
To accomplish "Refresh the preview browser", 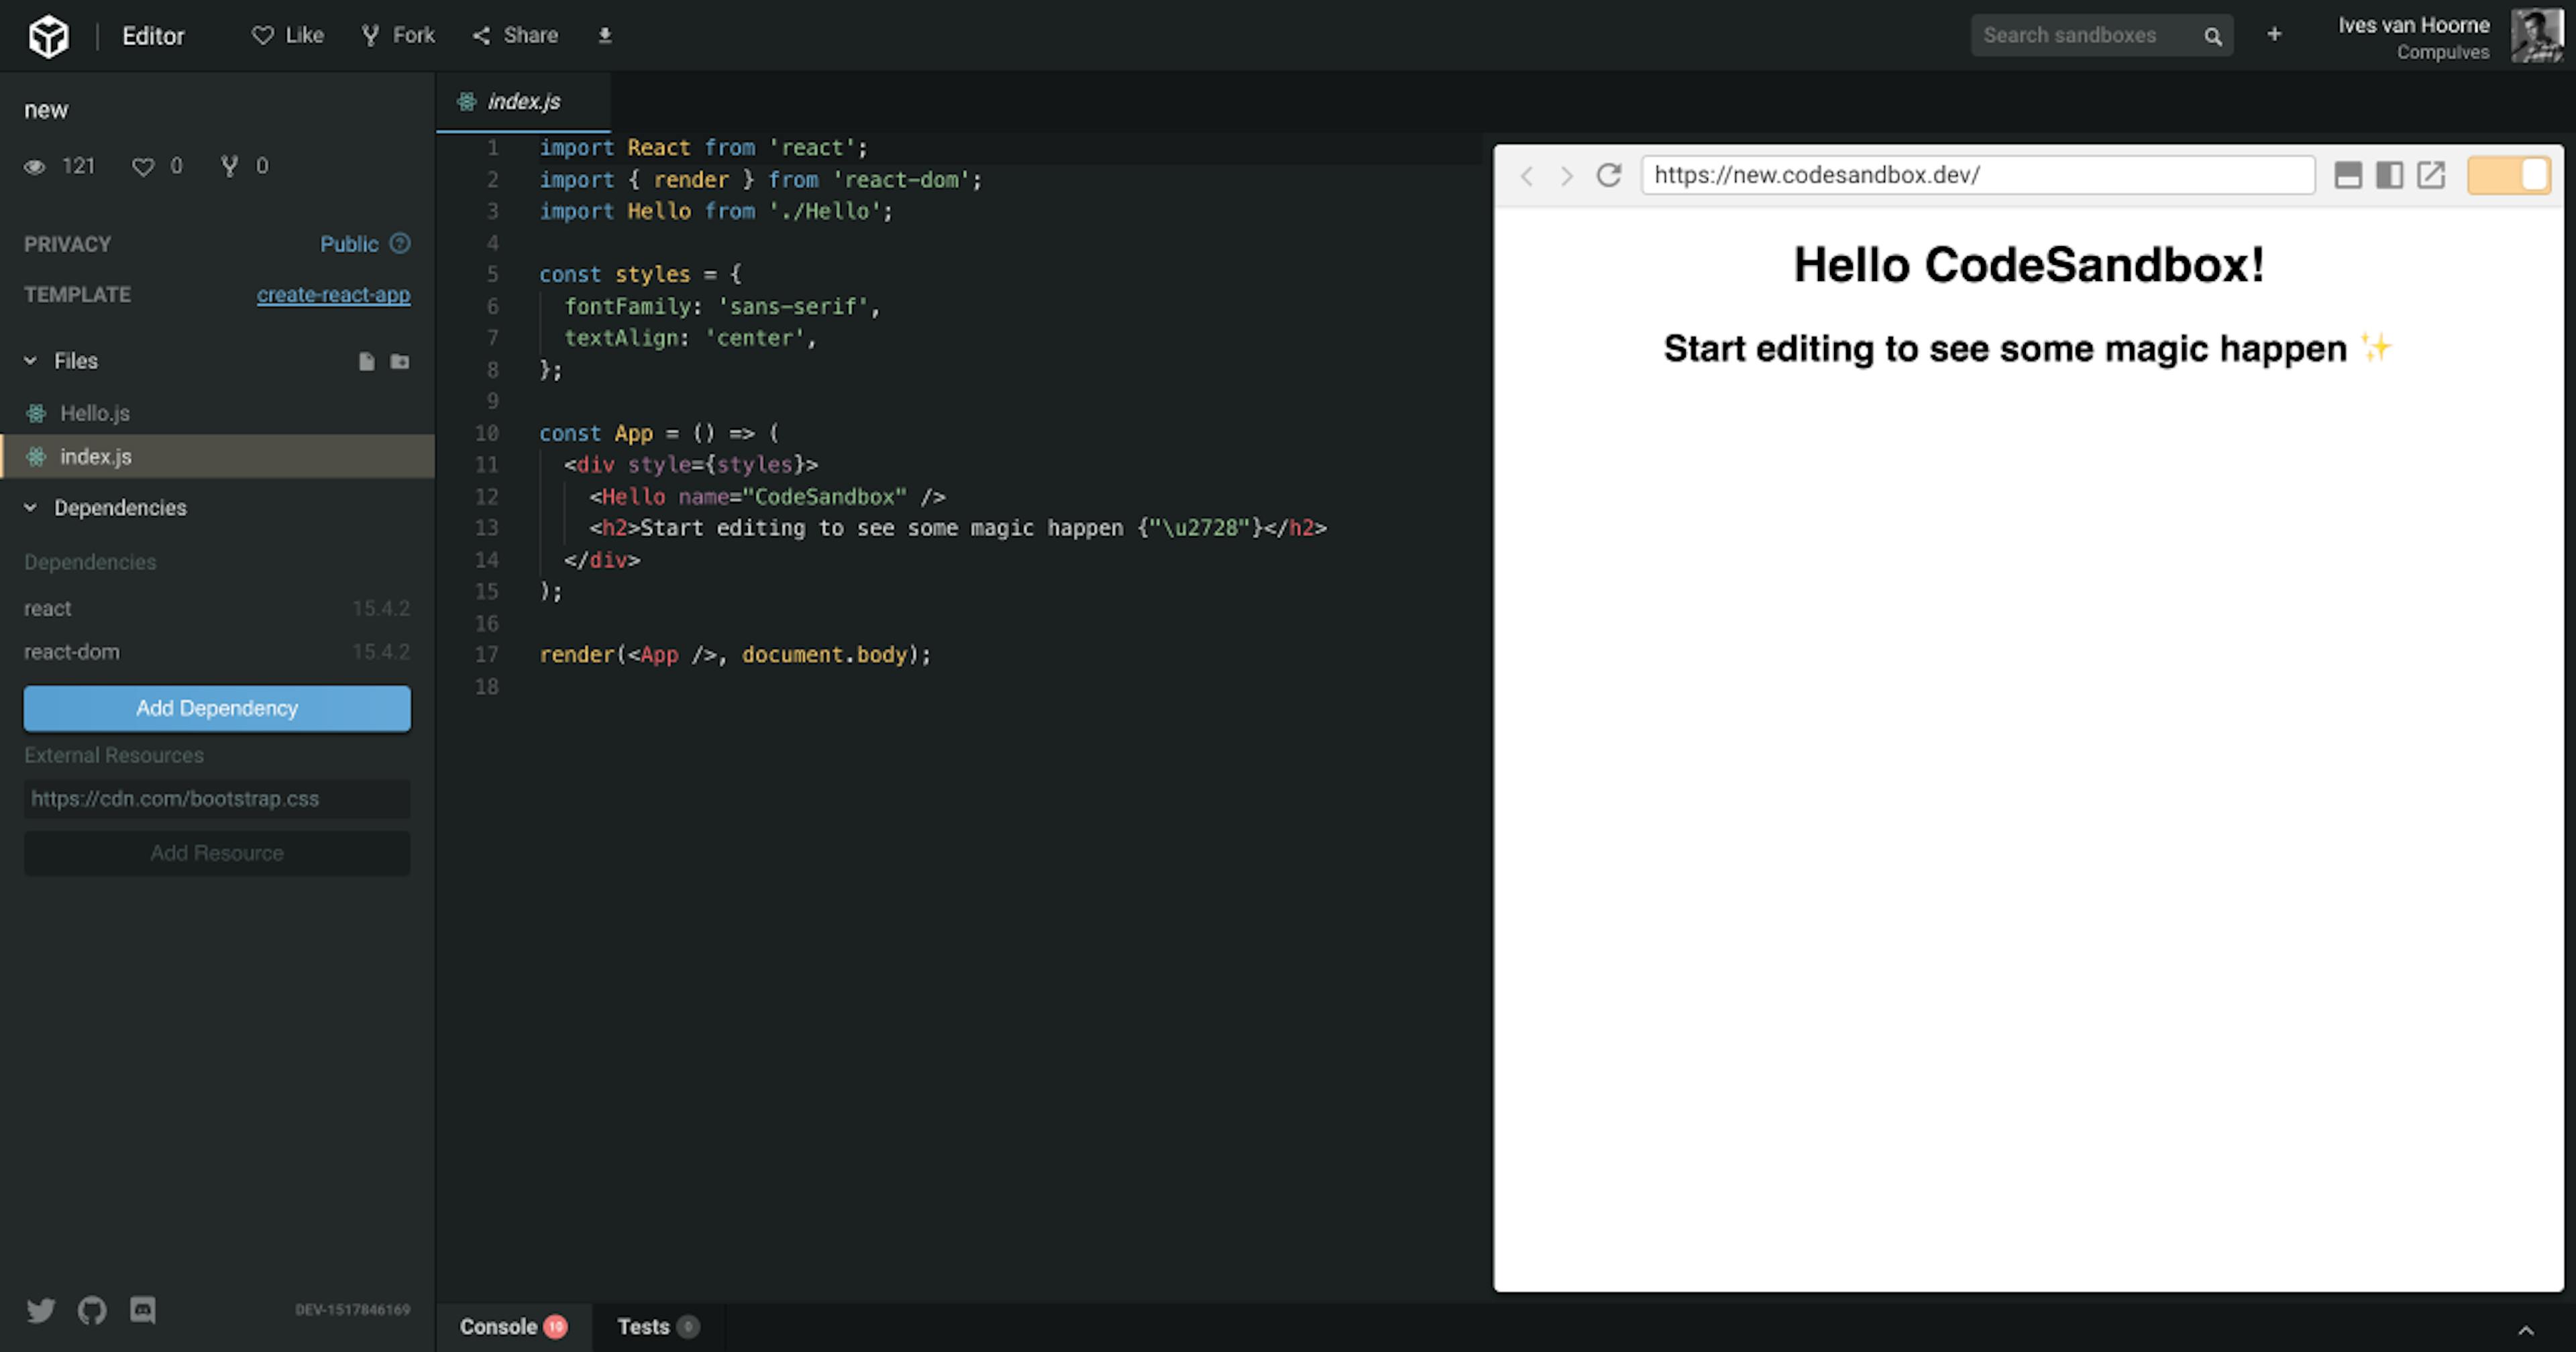I will [1608, 175].
